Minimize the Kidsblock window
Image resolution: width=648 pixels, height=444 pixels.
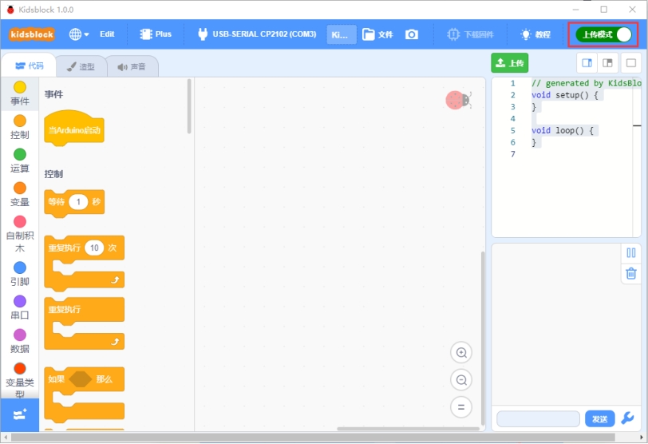(575, 10)
